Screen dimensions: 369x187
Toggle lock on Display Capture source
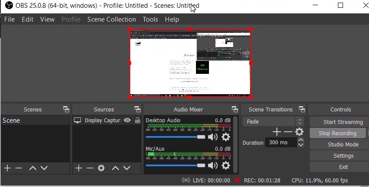tap(138, 120)
